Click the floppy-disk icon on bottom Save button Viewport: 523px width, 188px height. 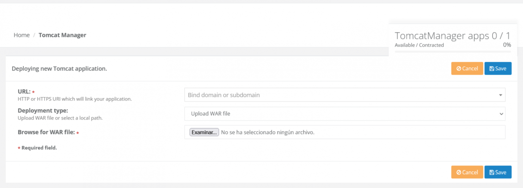tap(492, 172)
